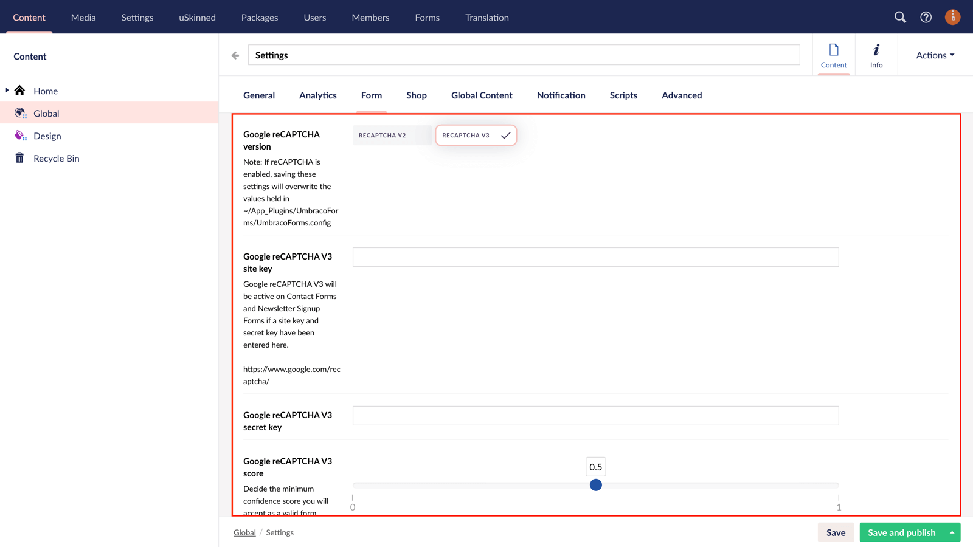Viewport: 973px width, 547px height.
Task: Open your user avatar profile icon
Action: click(x=952, y=17)
